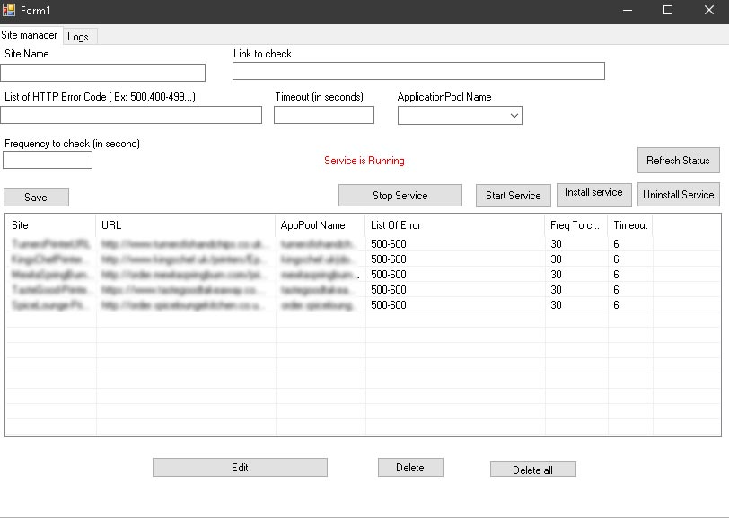This screenshot has width=729, height=518.
Task: Click the Edit button
Action: click(x=240, y=468)
